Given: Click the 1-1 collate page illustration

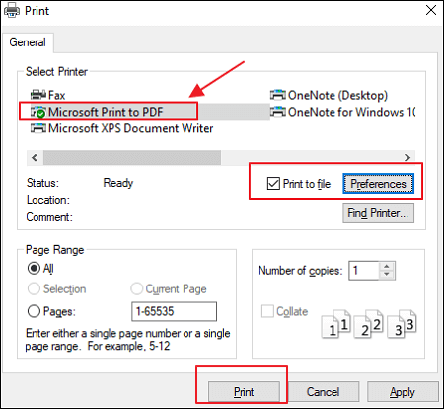Looking at the screenshot, I should (335, 324).
